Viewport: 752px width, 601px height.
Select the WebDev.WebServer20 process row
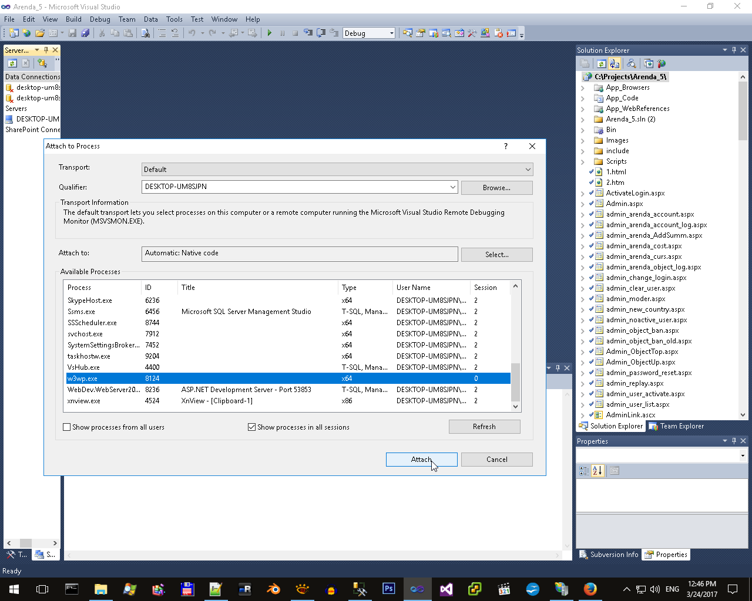(288, 390)
